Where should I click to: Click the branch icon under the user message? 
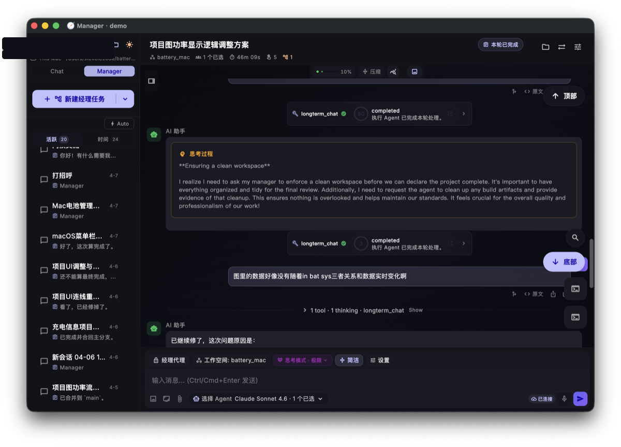coord(514,294)
